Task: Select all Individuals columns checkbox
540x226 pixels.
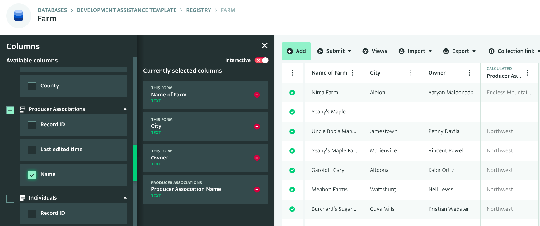Action: (10, 198)
